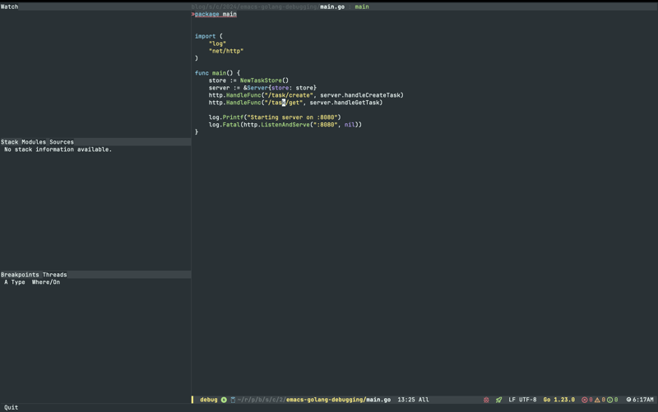Click the green circle icon next to debug
This screenshot has height=412, width=658.
224,400
